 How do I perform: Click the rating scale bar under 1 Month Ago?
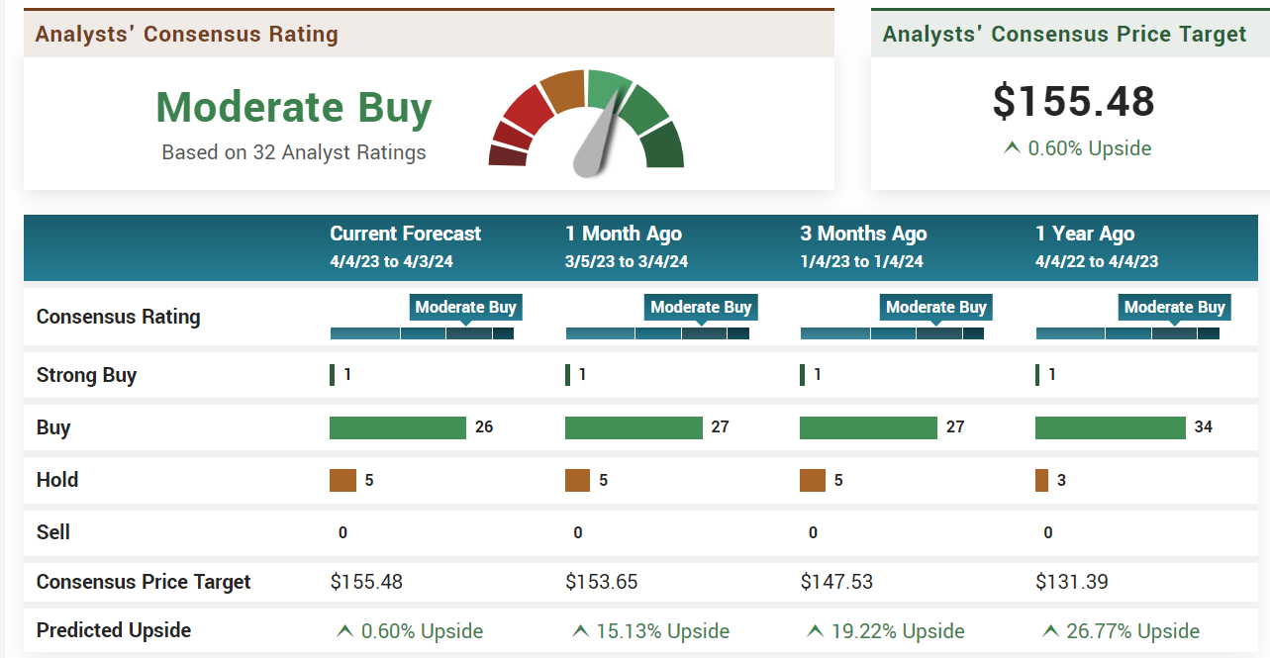(657, 333)
